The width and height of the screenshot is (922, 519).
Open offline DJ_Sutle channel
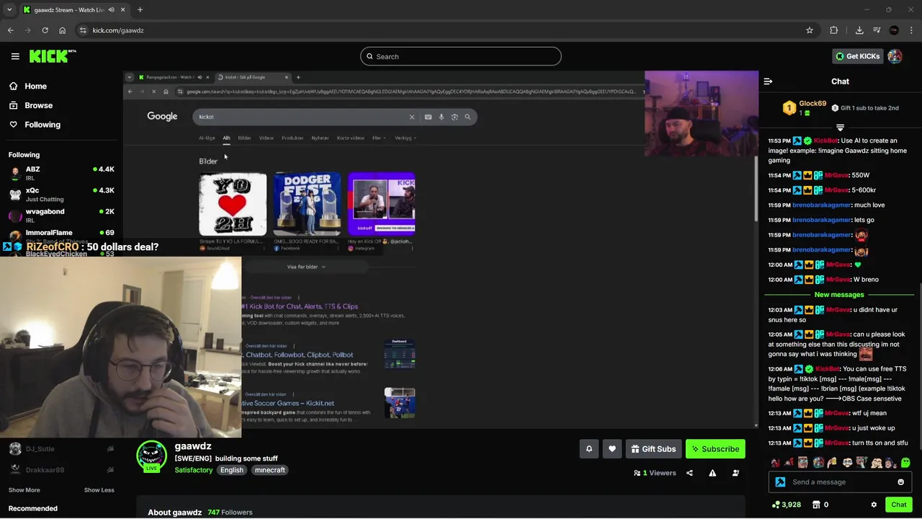click(61, 448)
